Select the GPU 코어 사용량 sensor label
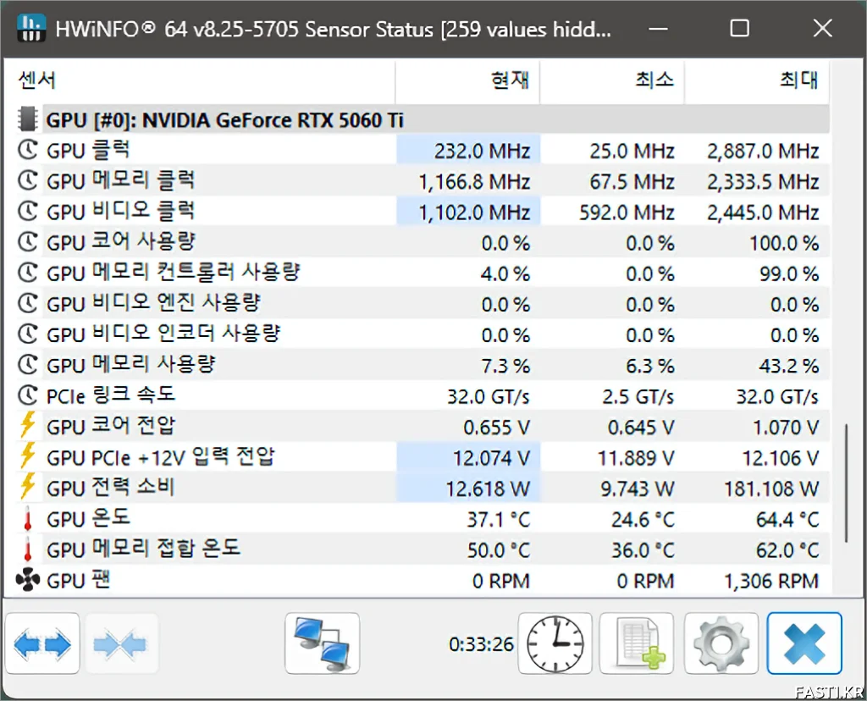Image resolution: width=867 pixels, height=701 pixels. (x=121, y=242)
